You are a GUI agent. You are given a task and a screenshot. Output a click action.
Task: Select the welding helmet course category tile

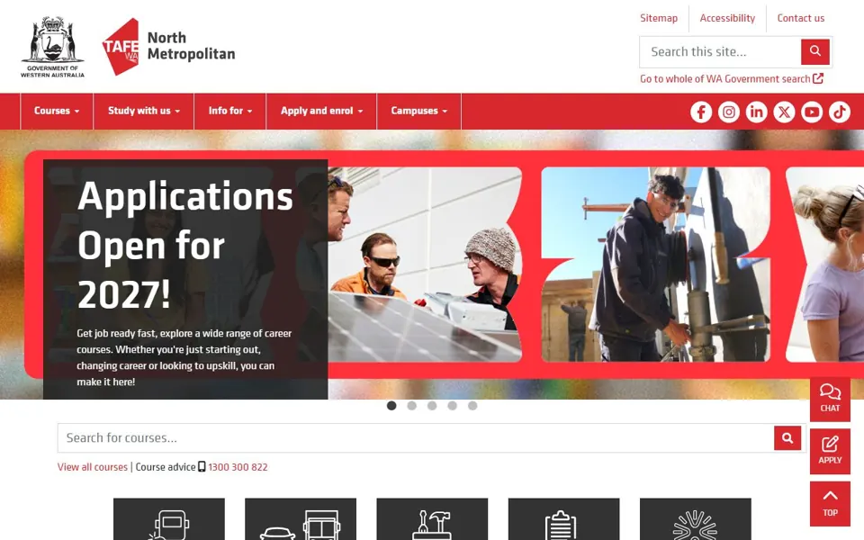click(169, 519)
